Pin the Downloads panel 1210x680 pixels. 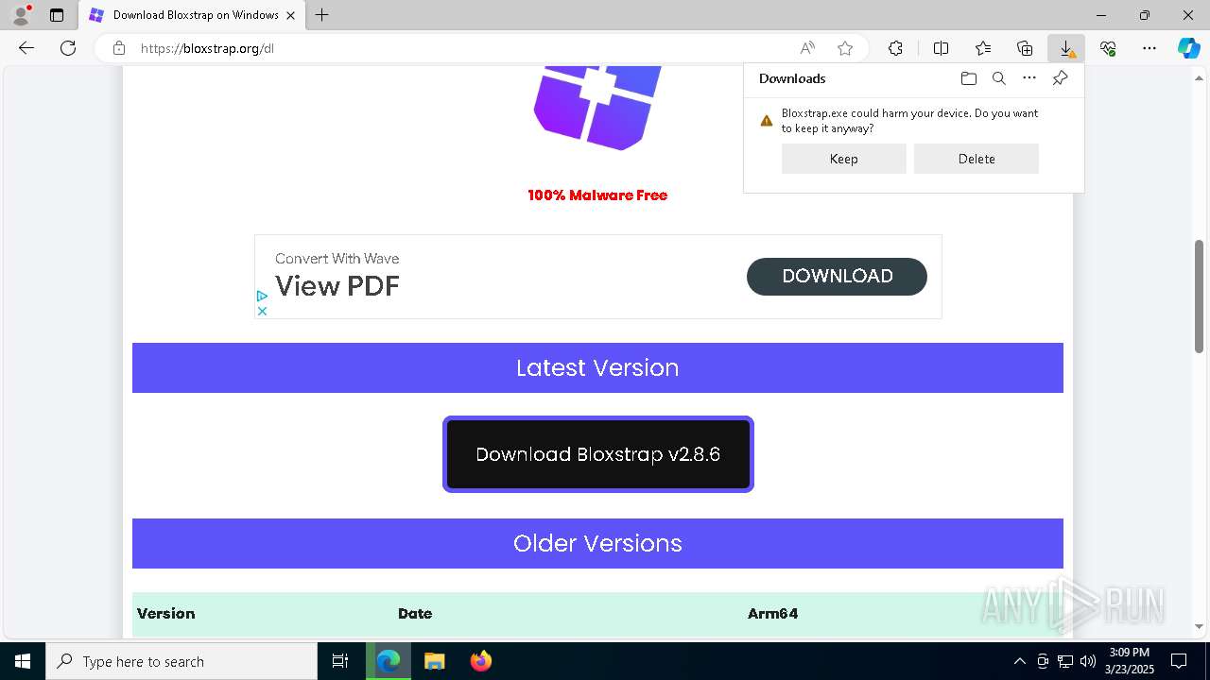point(1060,78)
